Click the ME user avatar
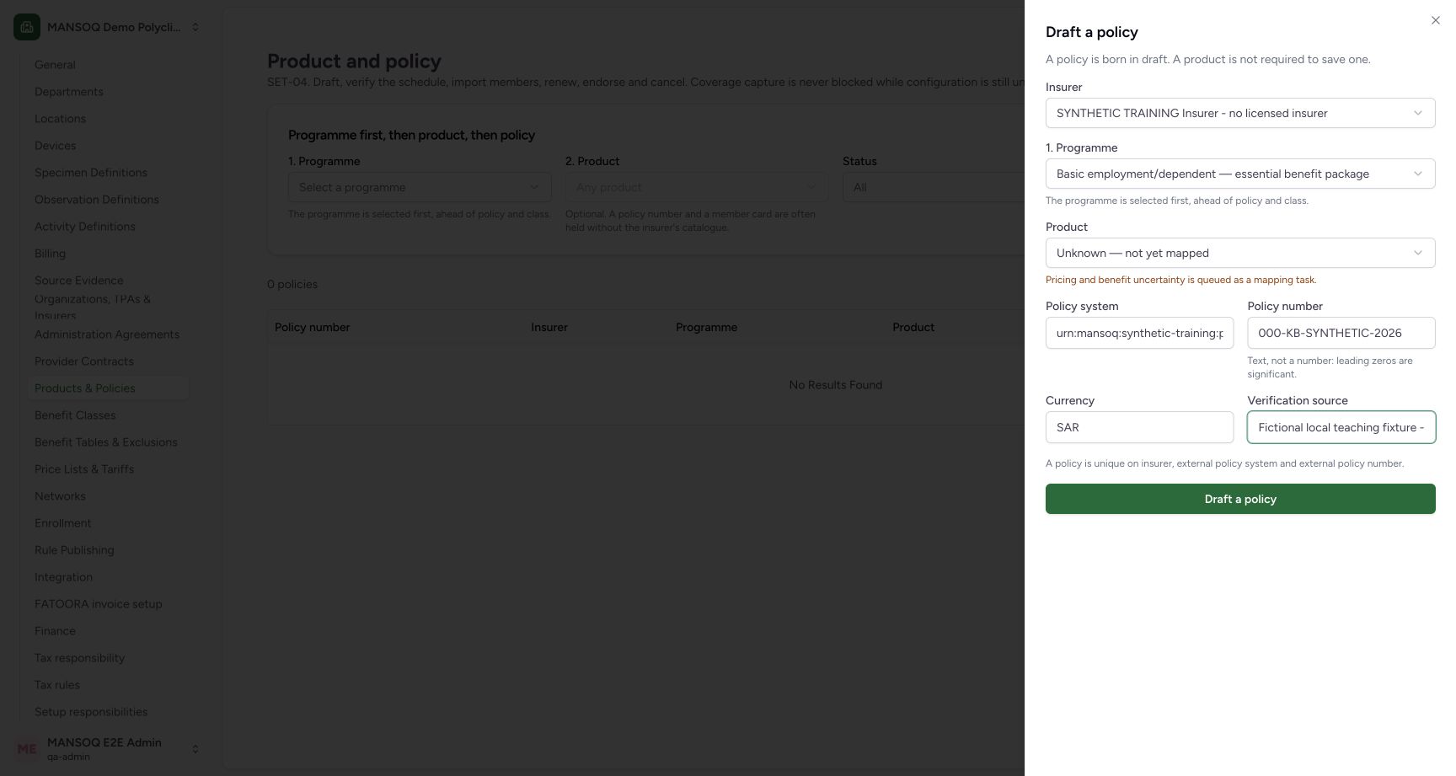The width and height of the screenshot is (1456, 776). coord(27,748)
